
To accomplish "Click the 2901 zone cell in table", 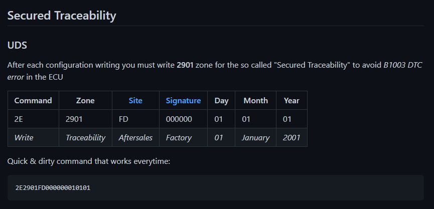I will pos(85,119).
